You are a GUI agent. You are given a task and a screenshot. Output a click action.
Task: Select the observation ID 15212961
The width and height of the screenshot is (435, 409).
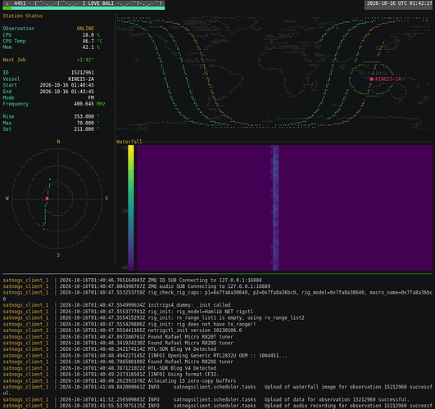click(83, 72)
